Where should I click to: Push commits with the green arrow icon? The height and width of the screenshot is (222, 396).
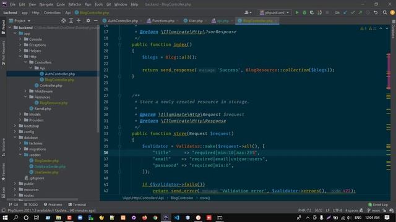click(x=360, y=12)
